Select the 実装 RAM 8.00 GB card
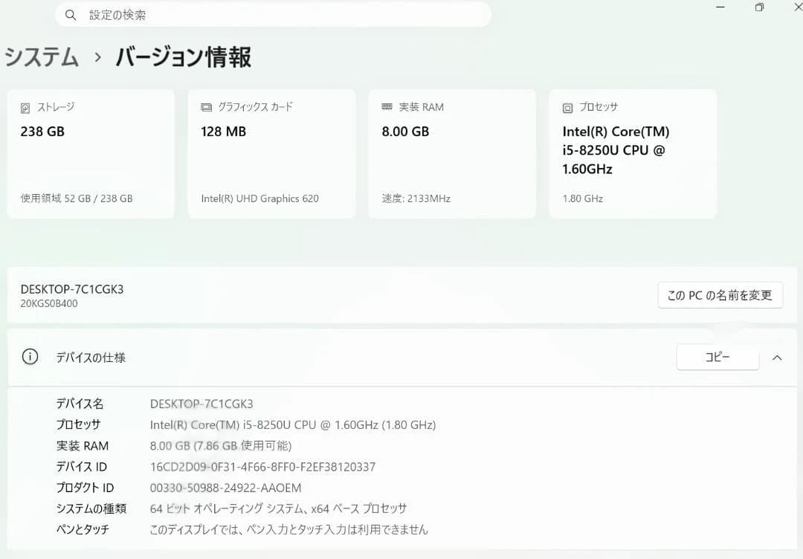This screenshot has height=559, width=803. click(x=451, y=152)
